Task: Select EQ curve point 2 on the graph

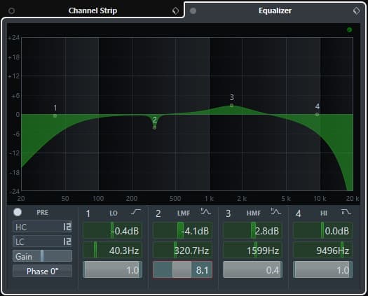Action: (154, 127)
